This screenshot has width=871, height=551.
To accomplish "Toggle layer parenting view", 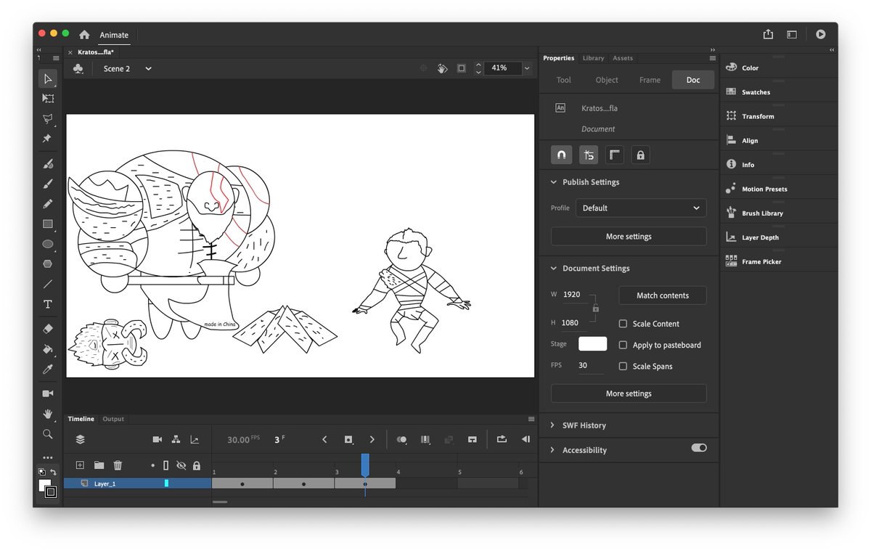I will point(176,439).
